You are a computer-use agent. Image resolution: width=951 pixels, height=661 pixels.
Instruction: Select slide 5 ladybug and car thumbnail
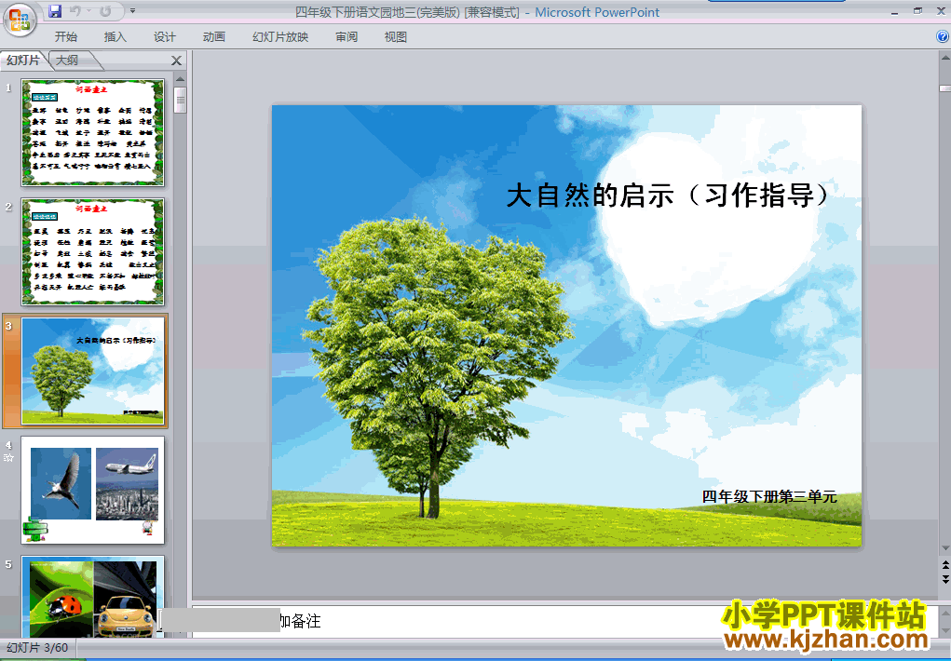coord(93,596)
